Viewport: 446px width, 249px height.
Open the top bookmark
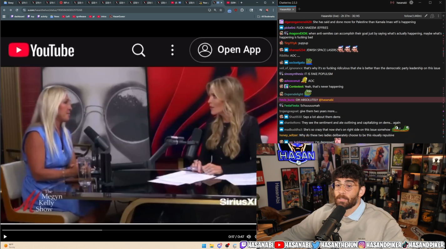pos(31,16)
